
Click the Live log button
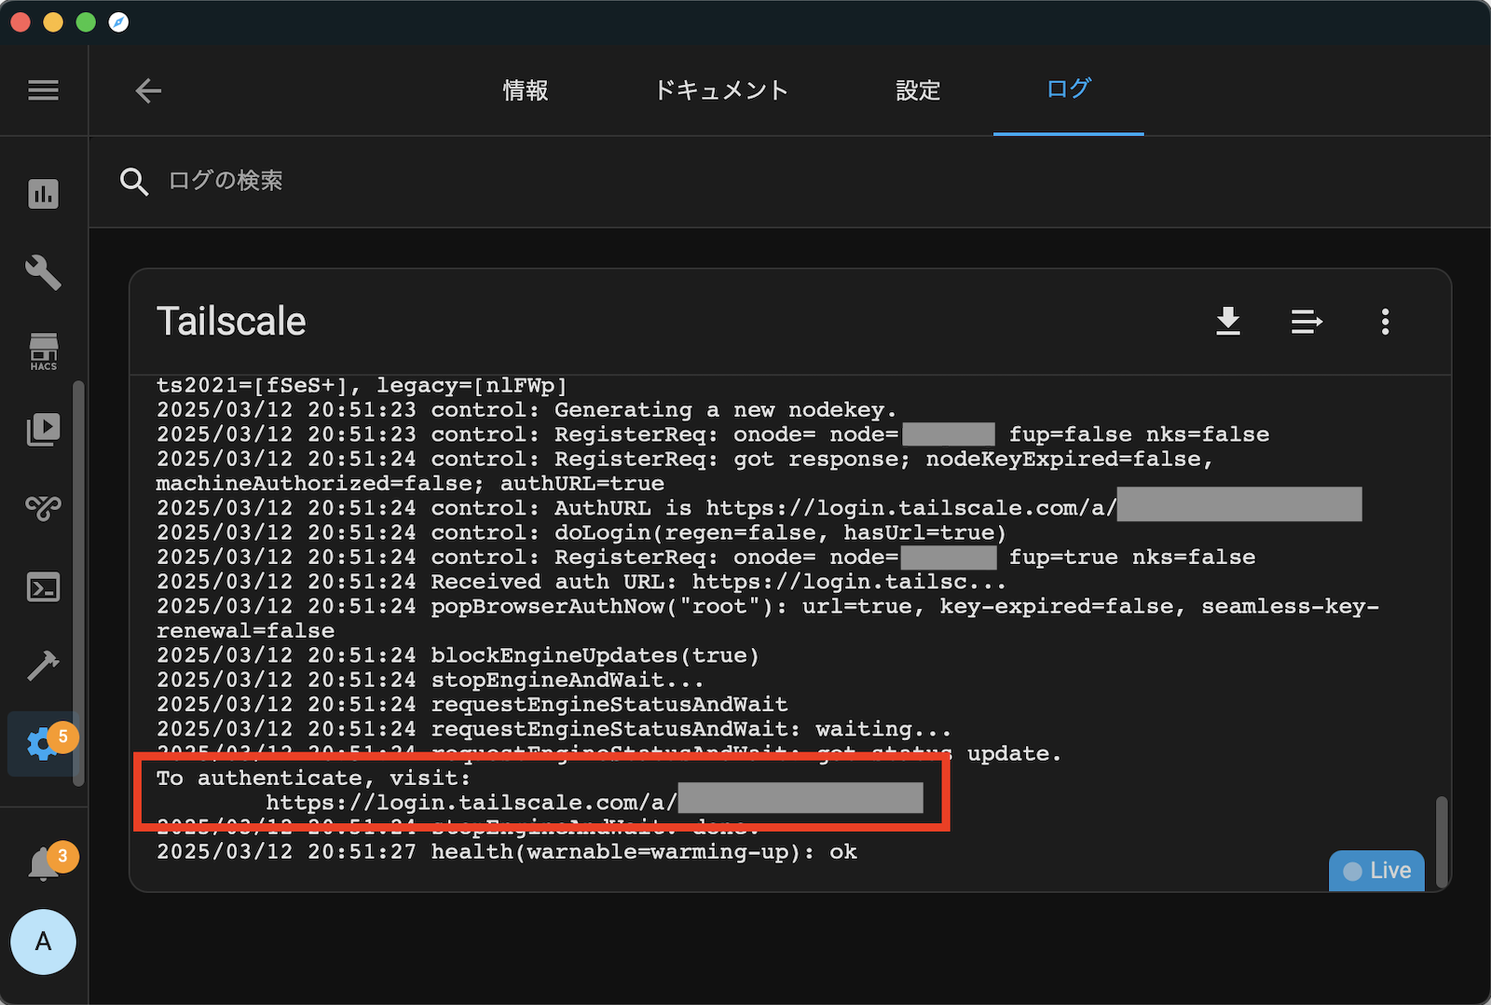pos(1376,871)
